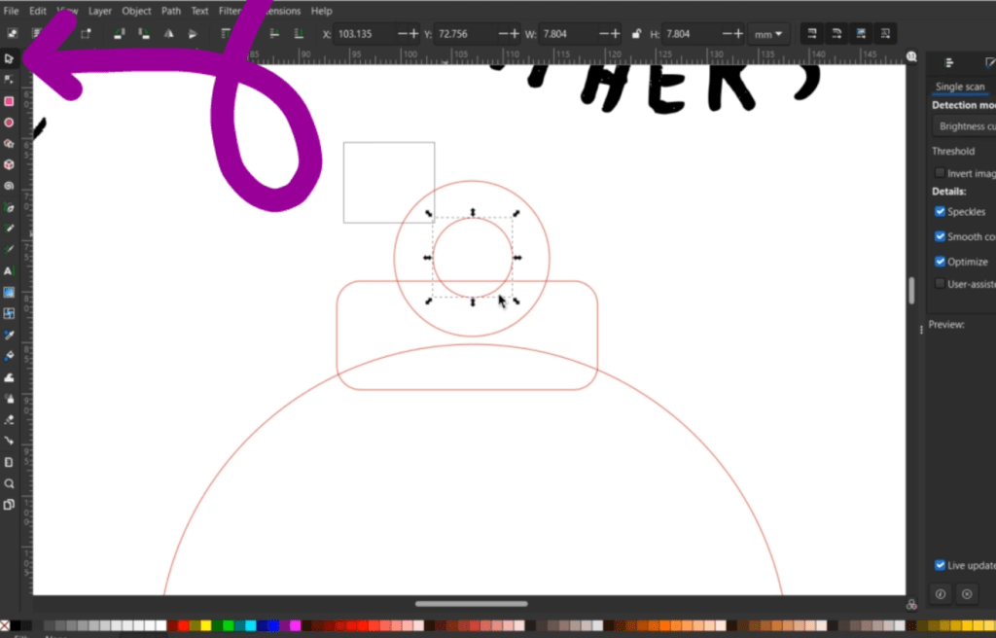Disable the Optimize checkbox
The image size is (996, 638).
pyautogui.click(x=940, y=262)
